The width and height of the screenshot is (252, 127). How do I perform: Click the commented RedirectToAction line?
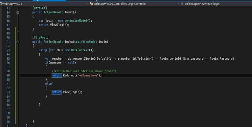click(85, 71)
